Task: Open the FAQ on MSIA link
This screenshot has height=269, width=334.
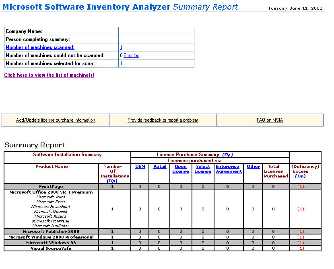Action: click(x=270, y=120)
